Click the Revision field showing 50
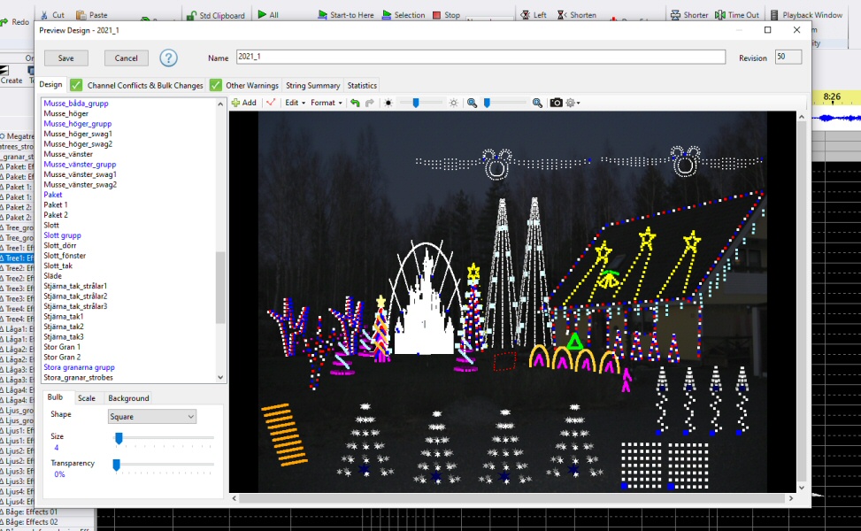This screenshot has height=531, width=861. pyautogui.click(x=788, y=57)
